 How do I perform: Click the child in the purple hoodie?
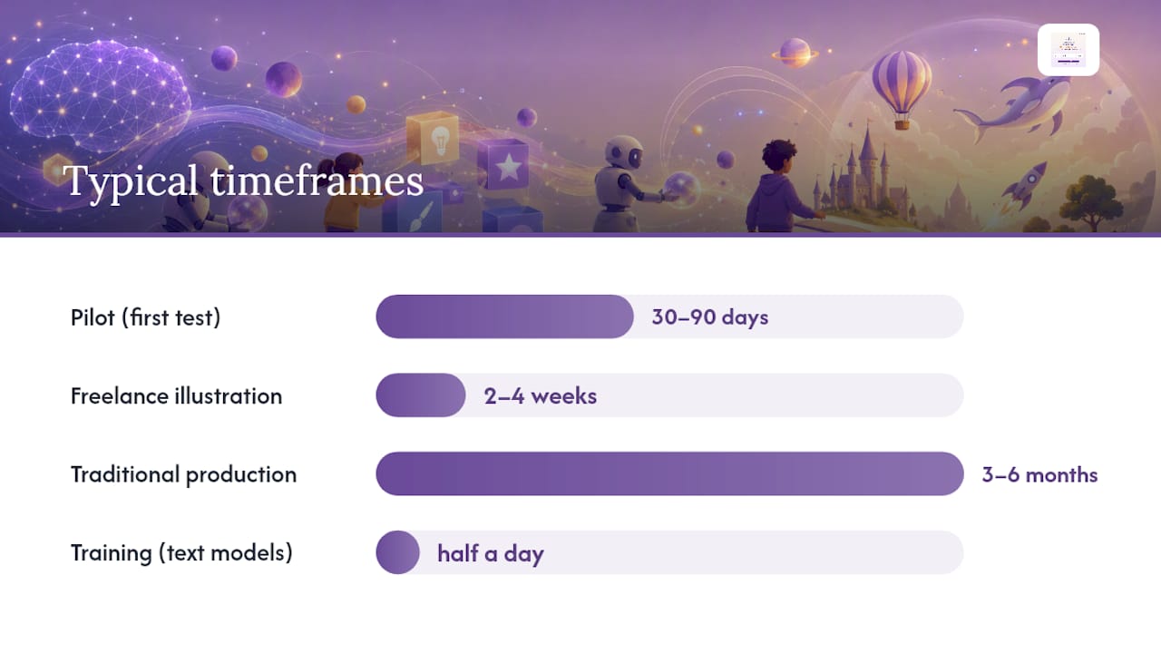click(x=782, y=187)
